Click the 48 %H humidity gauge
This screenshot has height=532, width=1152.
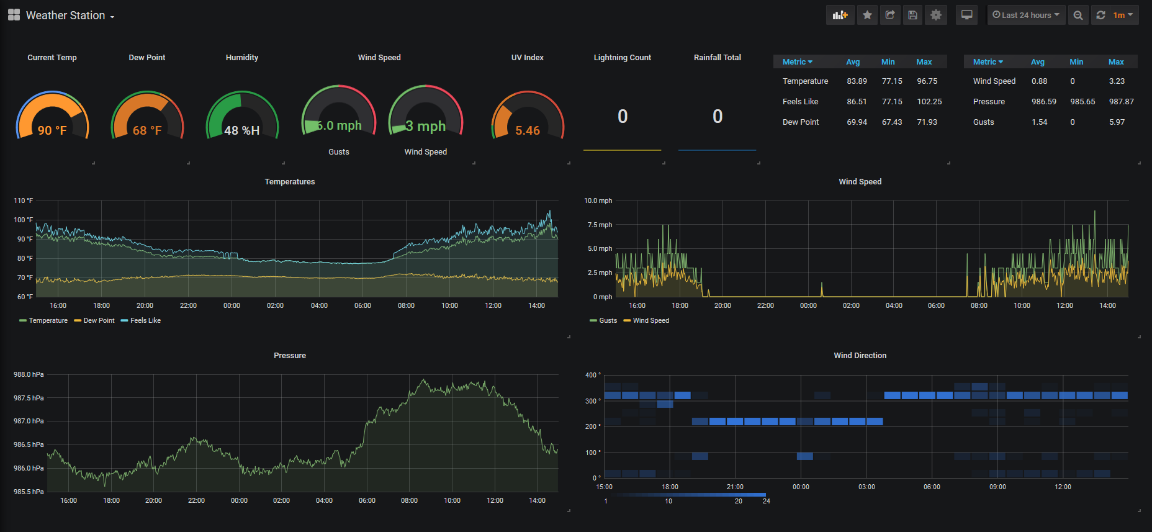pos(242,115)
